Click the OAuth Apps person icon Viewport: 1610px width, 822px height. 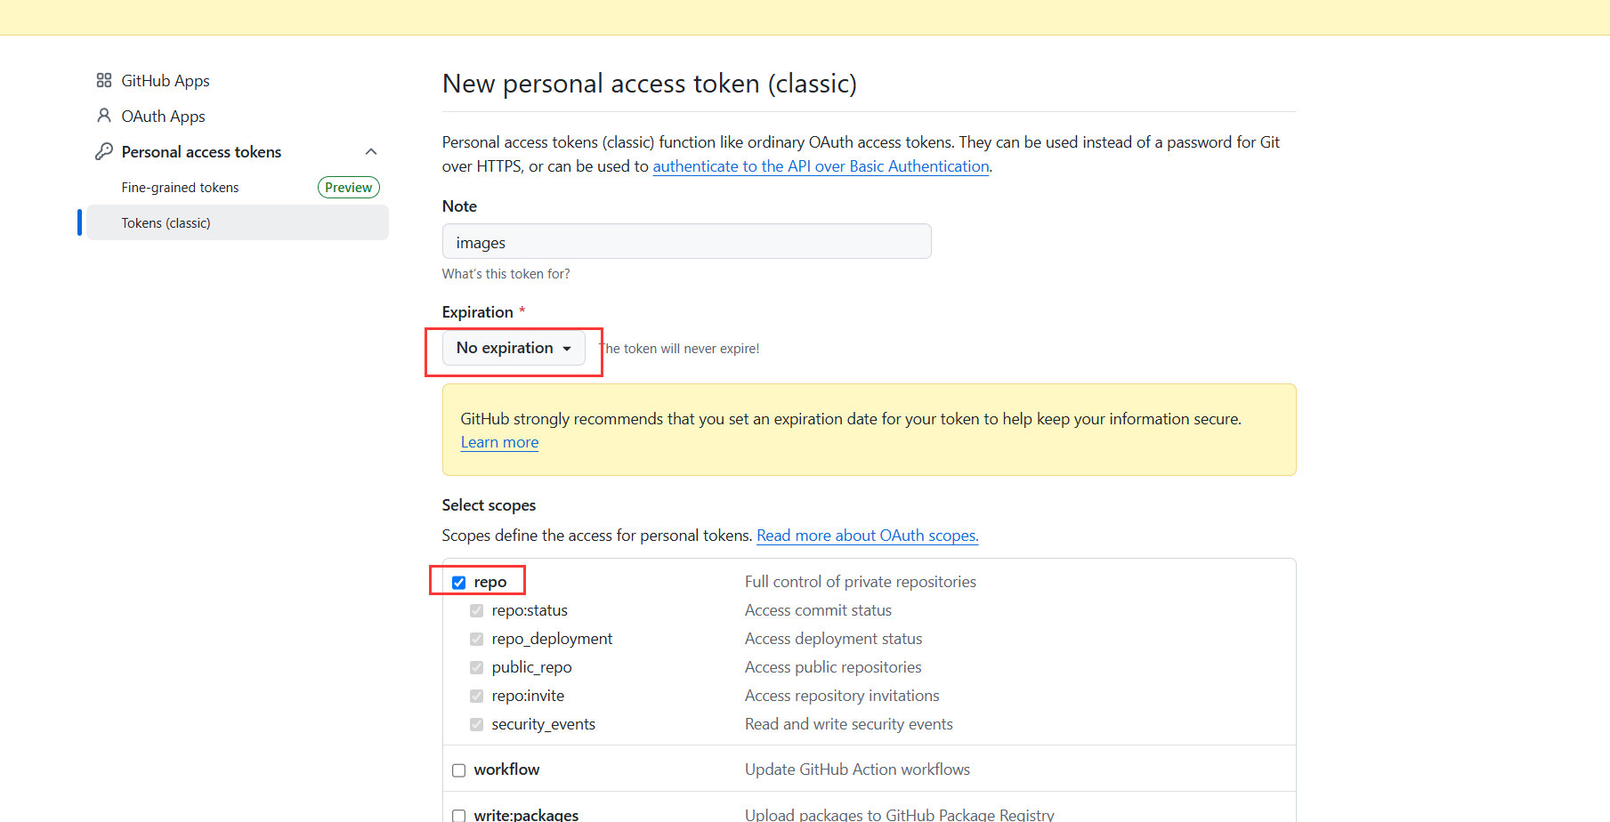[104, 117]
